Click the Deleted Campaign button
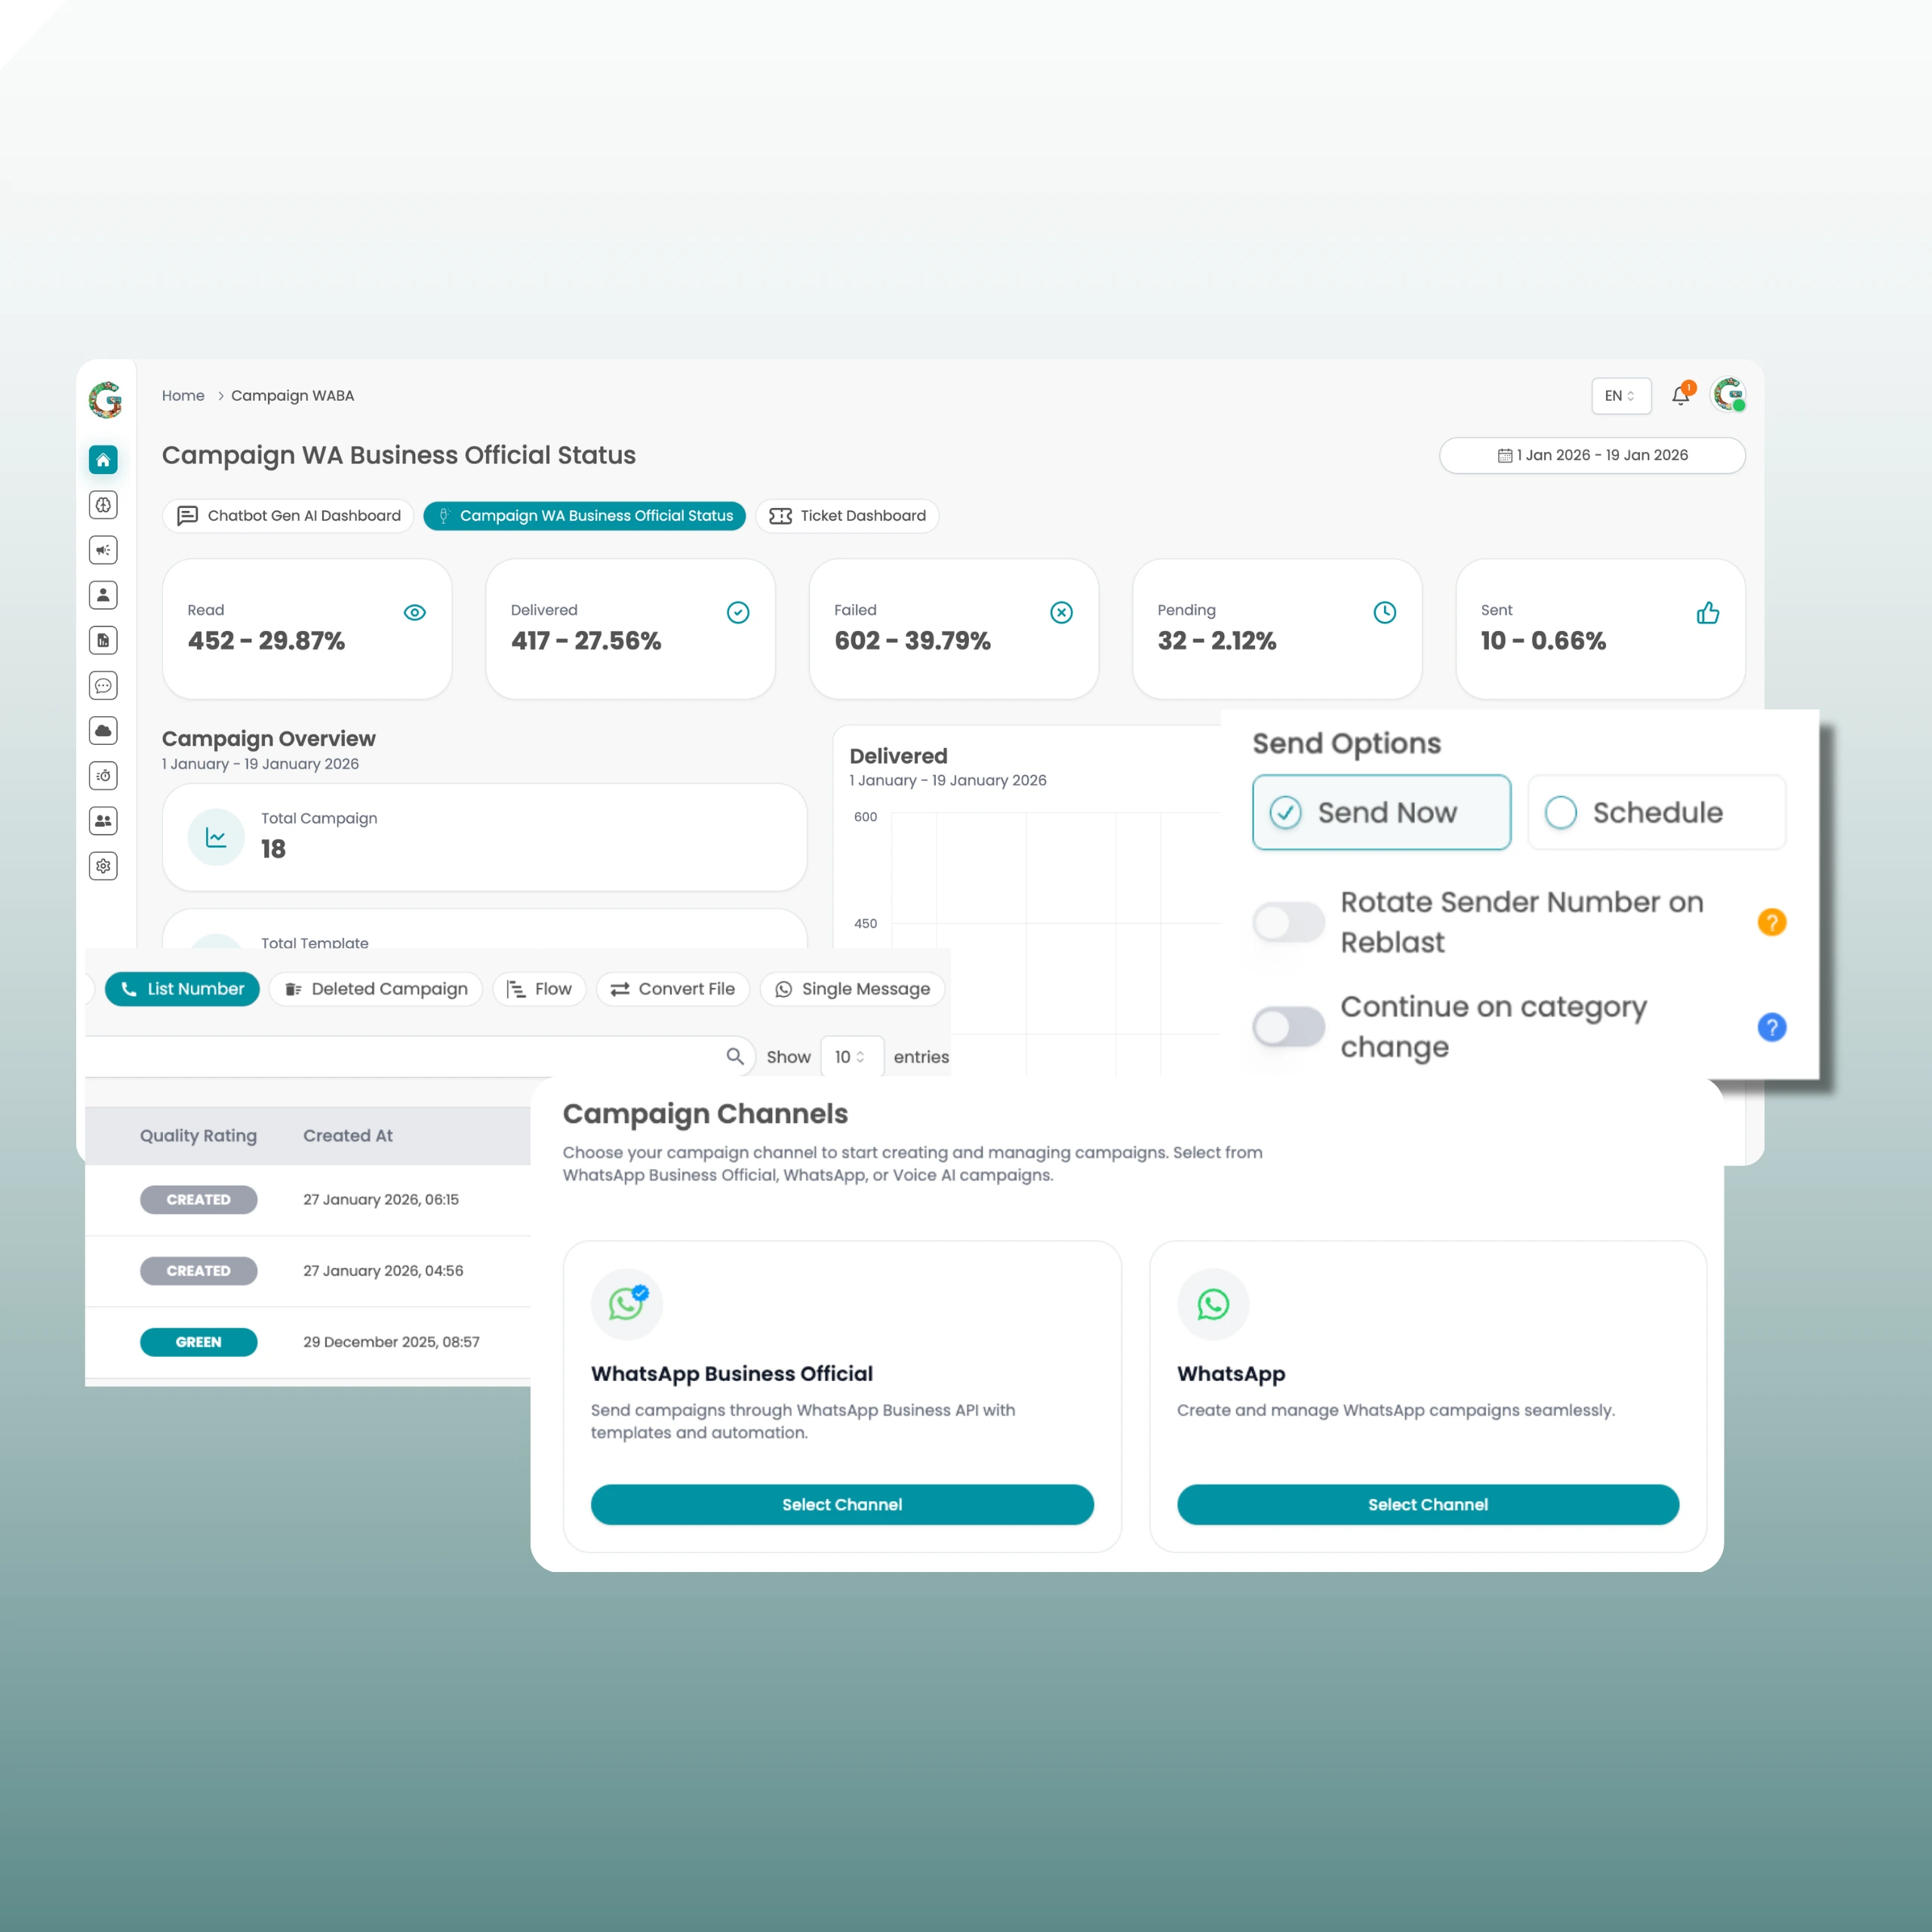The image size is (1932, 1932). click(x=376, y=989)
